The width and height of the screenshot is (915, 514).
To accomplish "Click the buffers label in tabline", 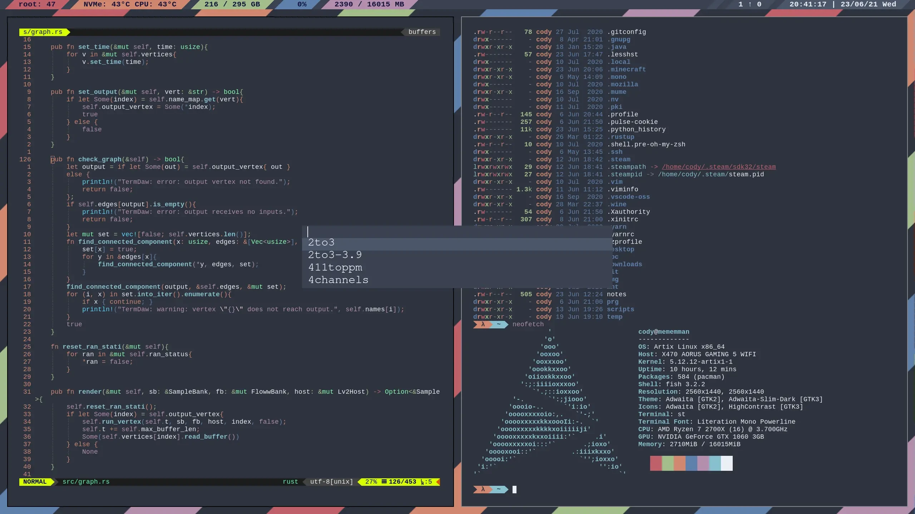I will [422, 32].
